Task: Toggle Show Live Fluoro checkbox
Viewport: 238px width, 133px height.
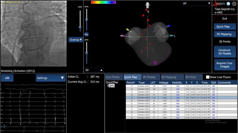Action: click(x=208, y=77)
